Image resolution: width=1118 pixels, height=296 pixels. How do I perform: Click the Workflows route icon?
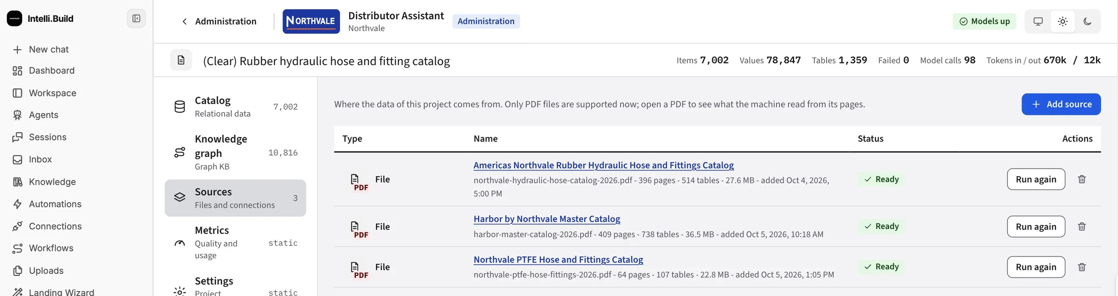tap(17, 248)
